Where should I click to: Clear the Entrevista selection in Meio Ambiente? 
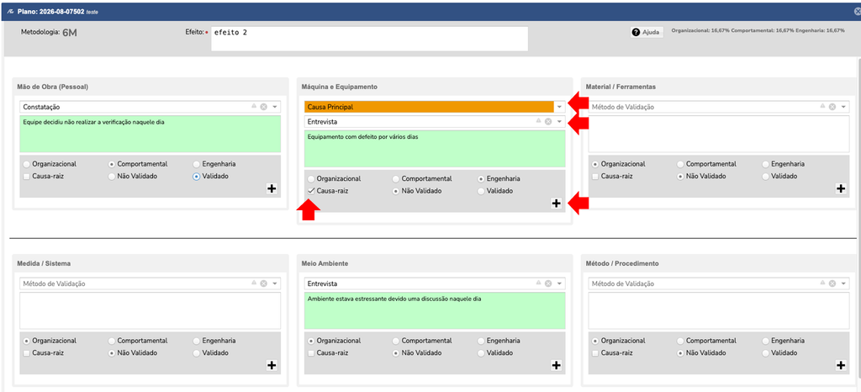(548, 283)
